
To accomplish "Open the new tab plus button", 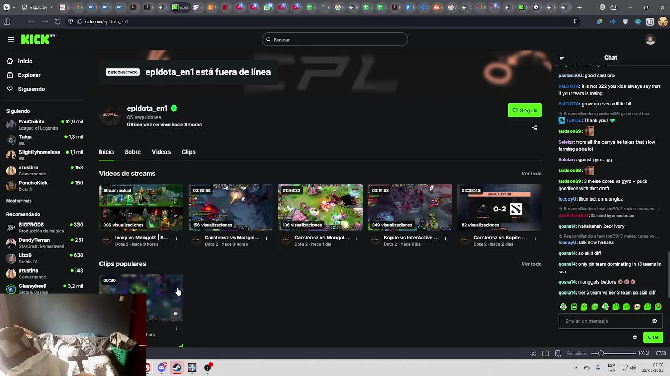I will click(x=579, y=7).
